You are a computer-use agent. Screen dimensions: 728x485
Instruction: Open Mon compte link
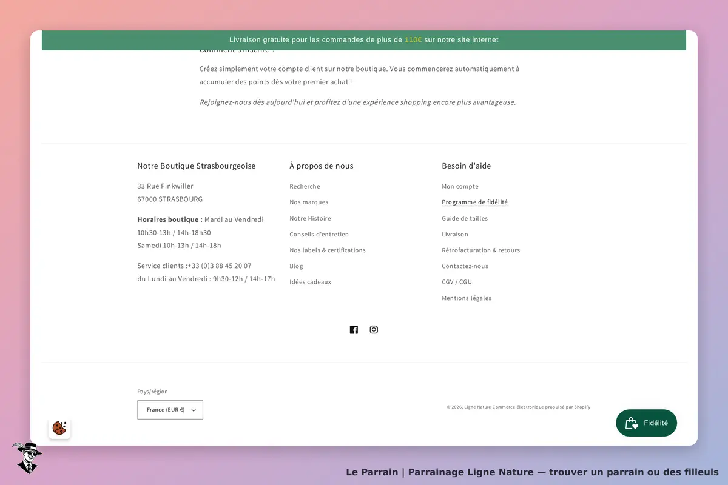(460, 187)
